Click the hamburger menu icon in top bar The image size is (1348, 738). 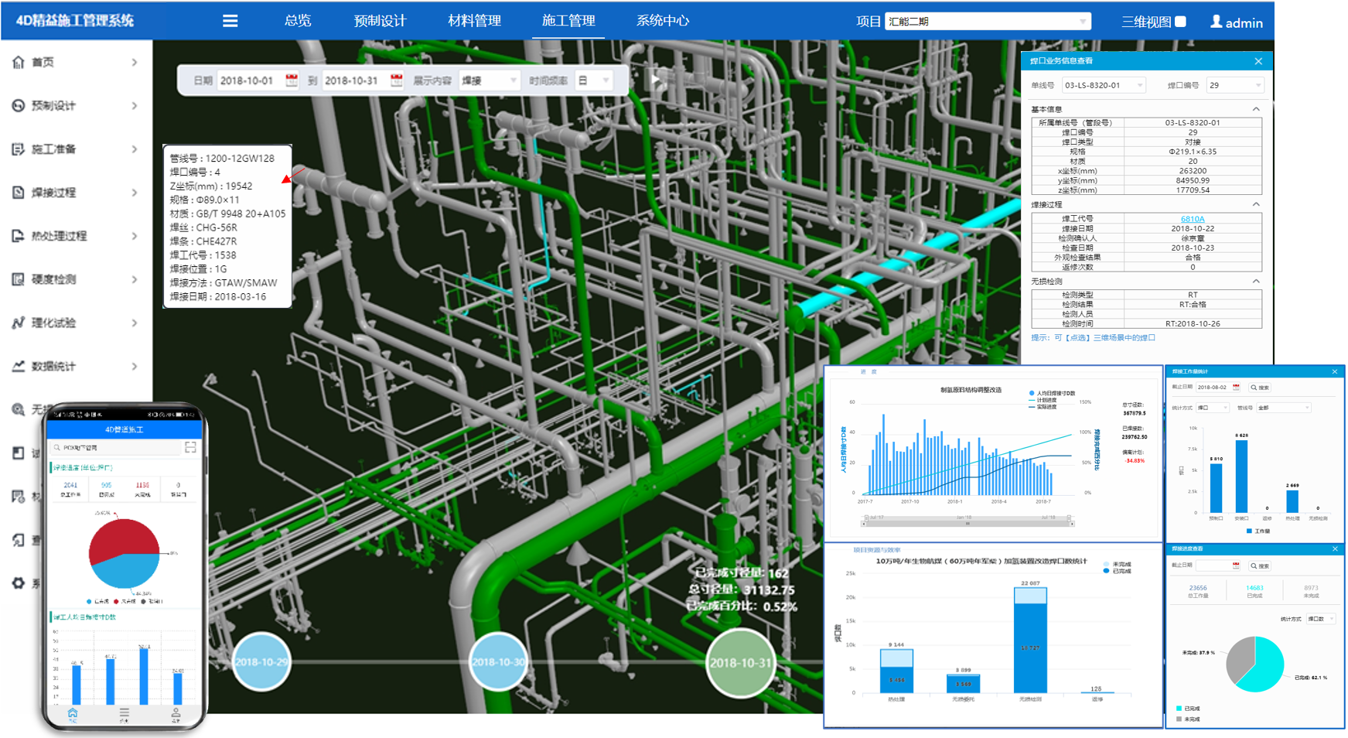[230, 21]
